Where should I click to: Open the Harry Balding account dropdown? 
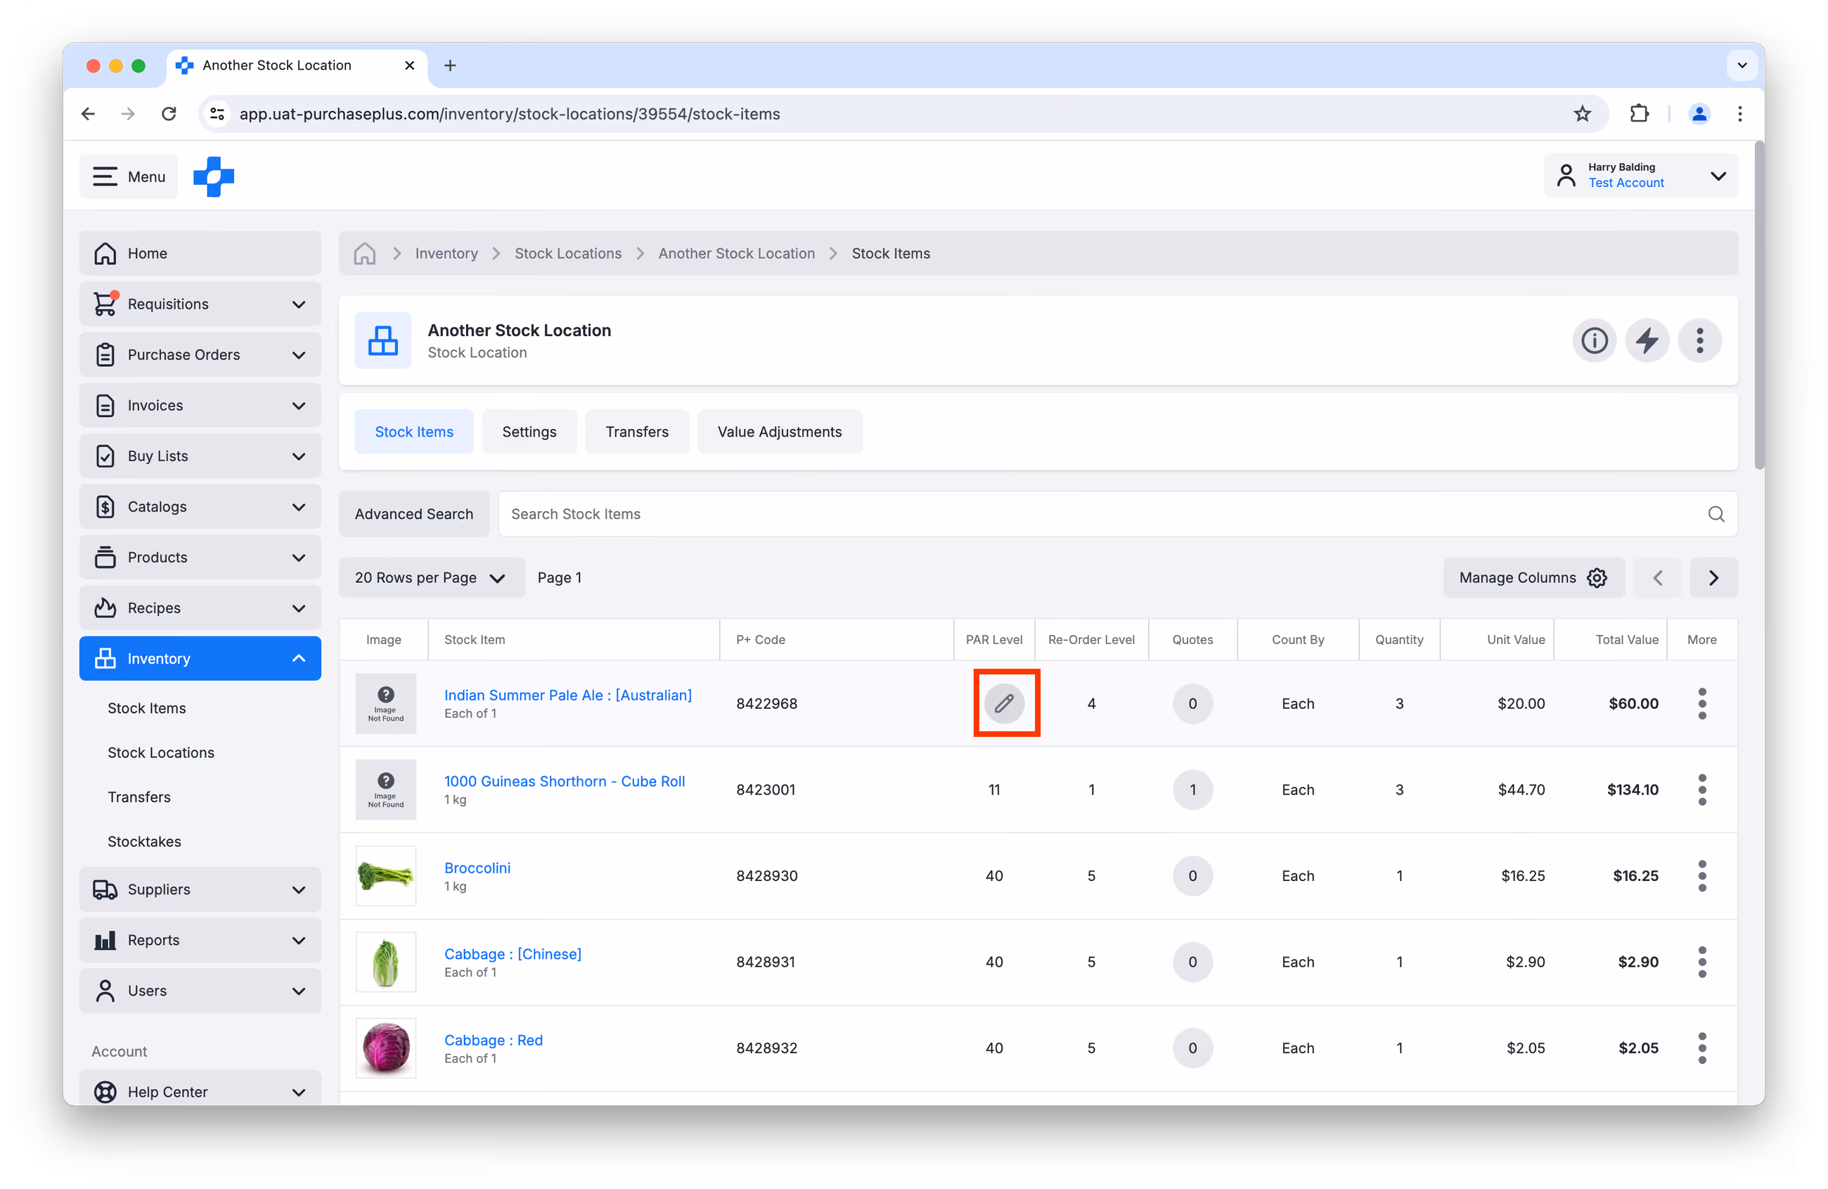[x=1640, y=176]
